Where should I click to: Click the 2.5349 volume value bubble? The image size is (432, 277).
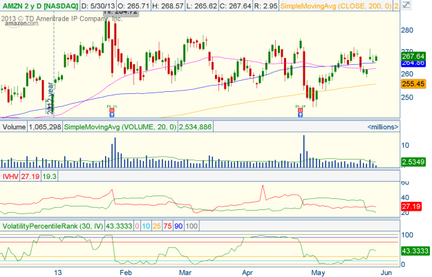coord(415,161)
